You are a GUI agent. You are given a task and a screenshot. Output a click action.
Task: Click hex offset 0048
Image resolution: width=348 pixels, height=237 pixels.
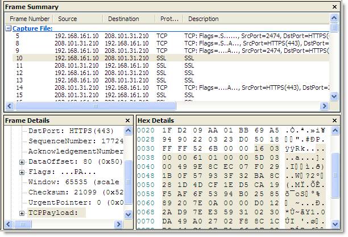point(146,176)
